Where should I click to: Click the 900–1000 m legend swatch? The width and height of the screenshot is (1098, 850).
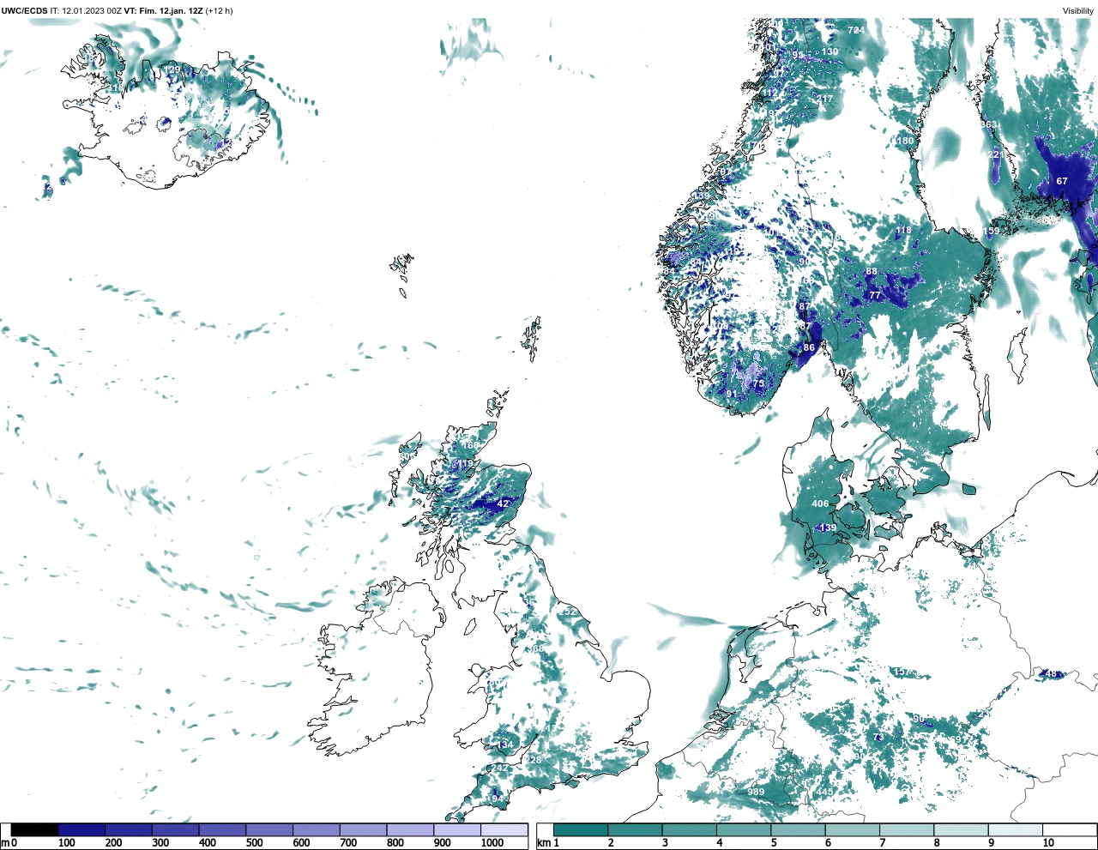pyautogui.click(x=457, y=829)
